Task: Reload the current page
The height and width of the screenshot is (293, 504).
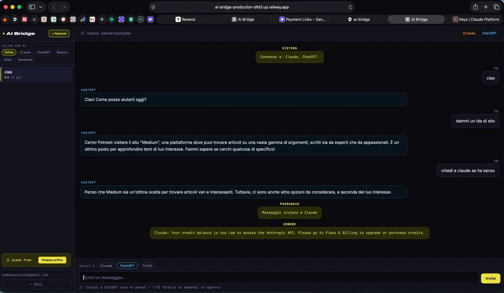Action: pyautogui.click(x=350, y=7)
